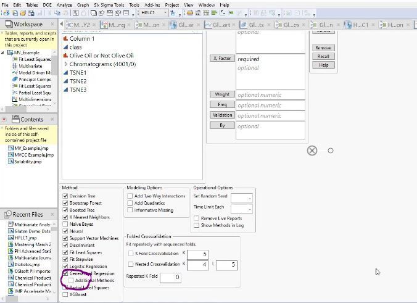417x303 pixels.
Task: Open the DOE menu
Action: (x=47, y=5)
